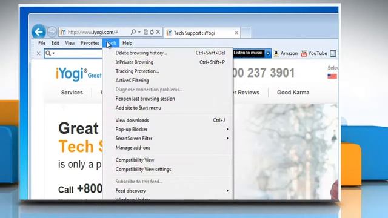Screen dimensions: 388x218
Task: Expand the Feed discovery submenu
Action: (x=167, y=191)
